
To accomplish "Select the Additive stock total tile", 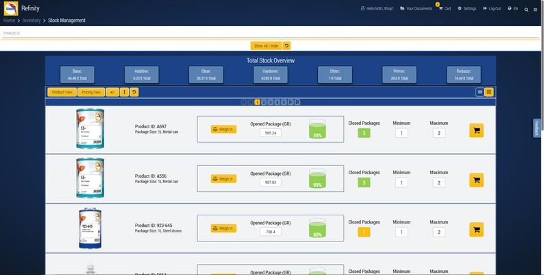I will (142, 75).
